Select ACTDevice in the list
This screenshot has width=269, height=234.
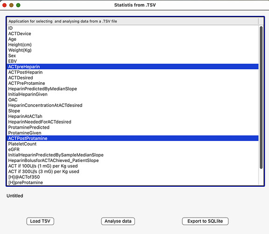[x=133, y=34]
